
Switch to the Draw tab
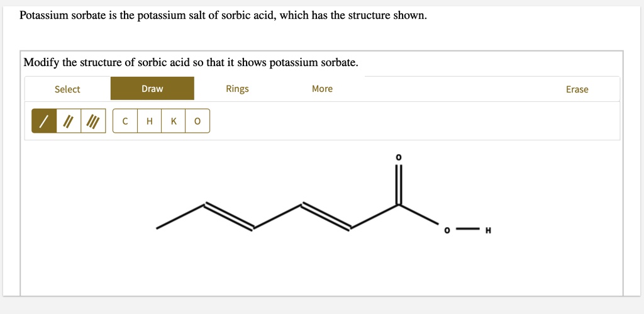152,88
